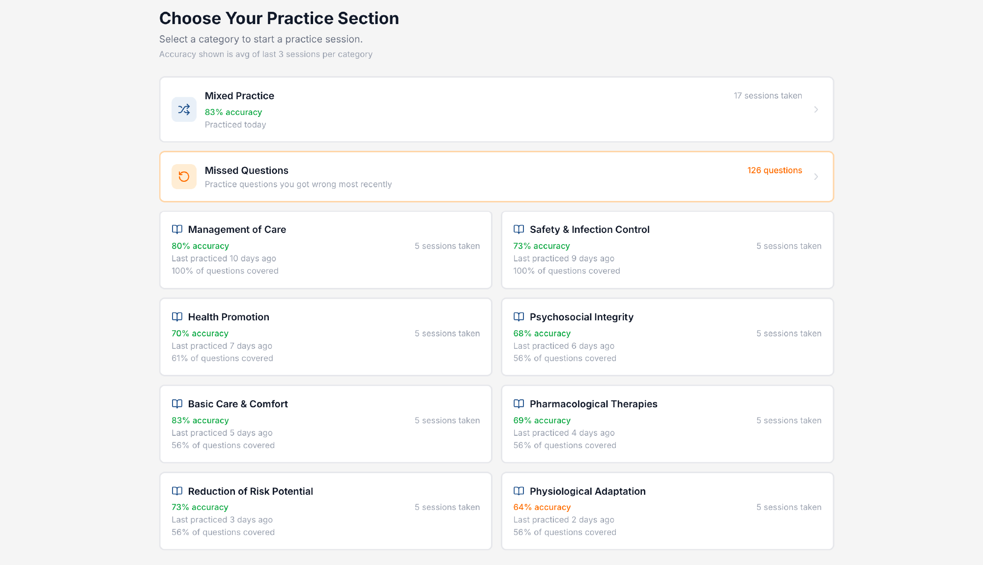Image resolution: width=983 pixels, height=565 pixels.
Task: Choose the Health Promotion category
Action: pos(325,337)
